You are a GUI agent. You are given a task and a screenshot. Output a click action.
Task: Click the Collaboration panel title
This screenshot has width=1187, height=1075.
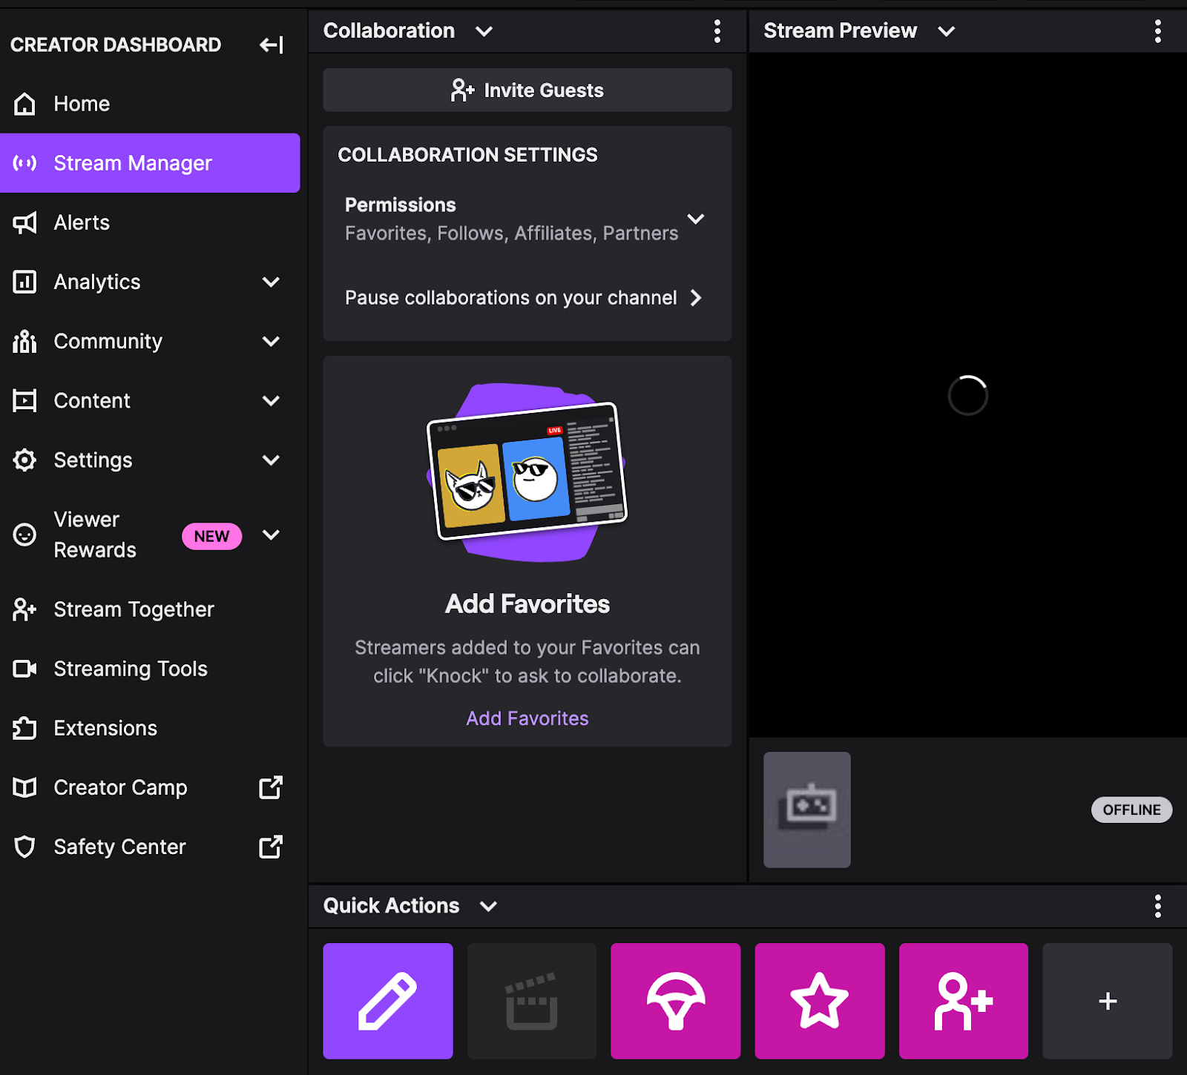pyautogui.click(x=389, y=30)
